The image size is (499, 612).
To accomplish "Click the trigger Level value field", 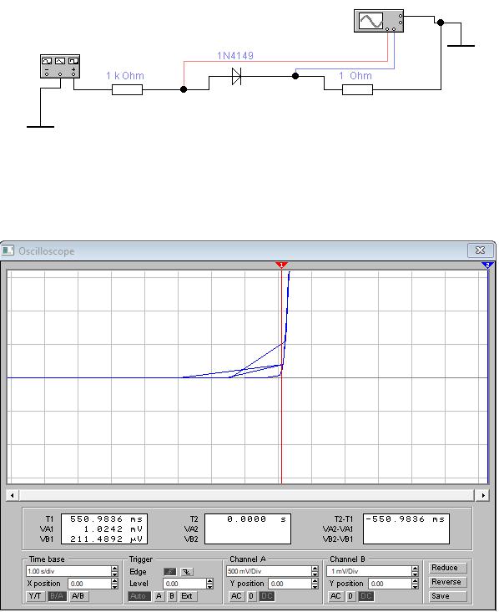I will (x=184, y=584).
